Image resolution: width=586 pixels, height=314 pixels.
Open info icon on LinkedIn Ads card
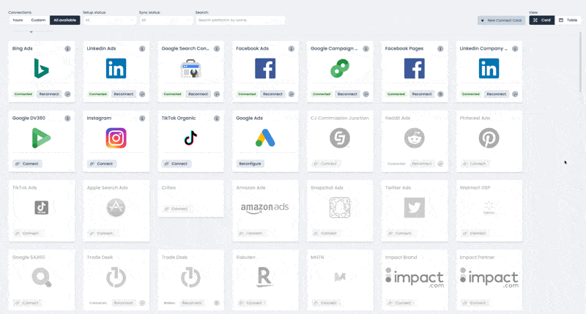click(142, 48)
